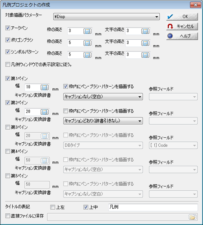Expand 第2ペイン キャプションどおり dropdown
Viewport: 203px width, 225px height.
point(103,121)
